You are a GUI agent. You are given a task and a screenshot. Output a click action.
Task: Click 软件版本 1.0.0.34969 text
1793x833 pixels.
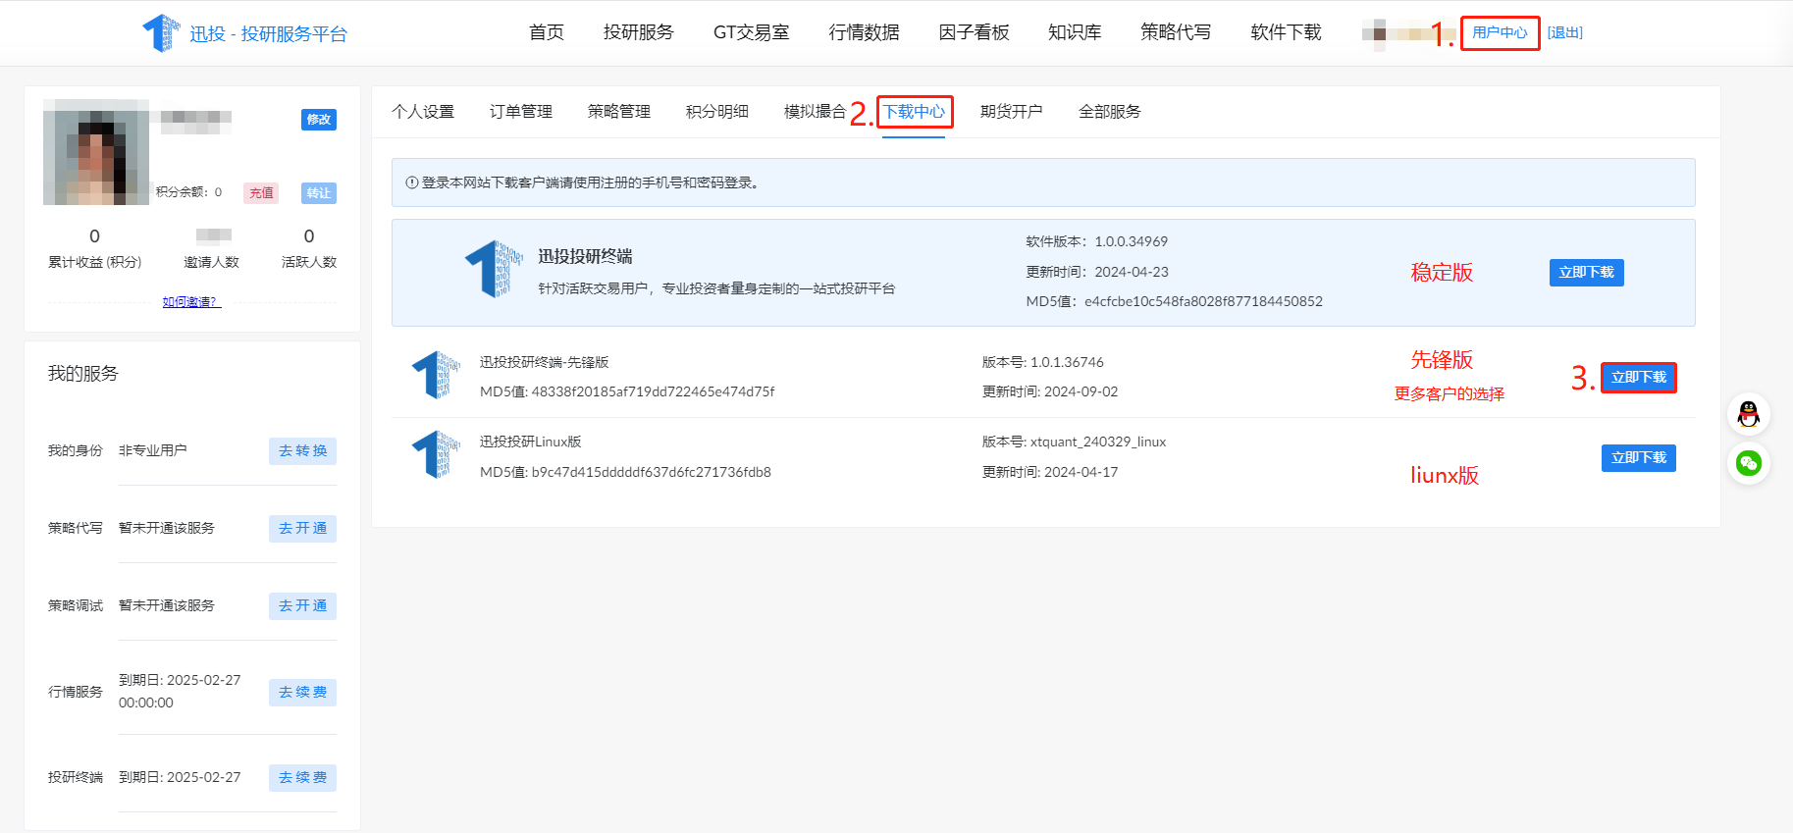(x=1097, y=242)
